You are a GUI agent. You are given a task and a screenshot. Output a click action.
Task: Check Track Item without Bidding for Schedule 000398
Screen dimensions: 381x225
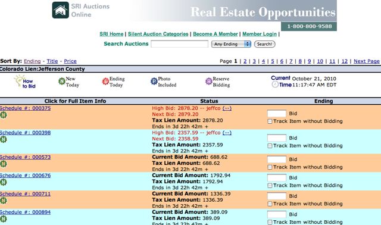pos(270,146)
